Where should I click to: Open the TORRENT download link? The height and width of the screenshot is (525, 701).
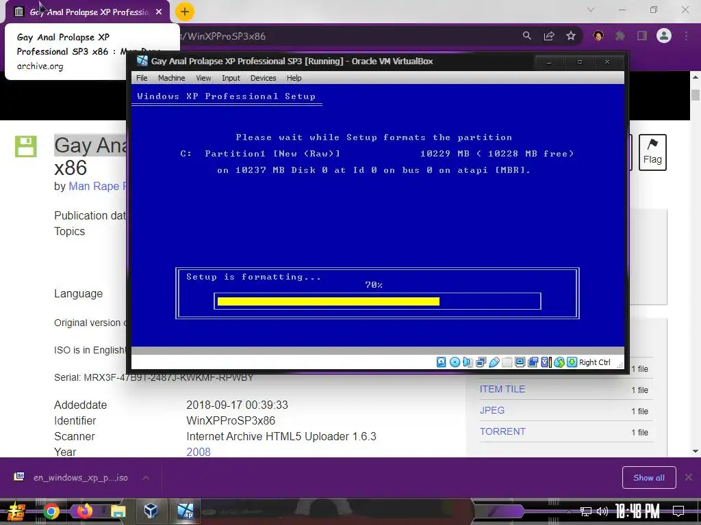502,432
